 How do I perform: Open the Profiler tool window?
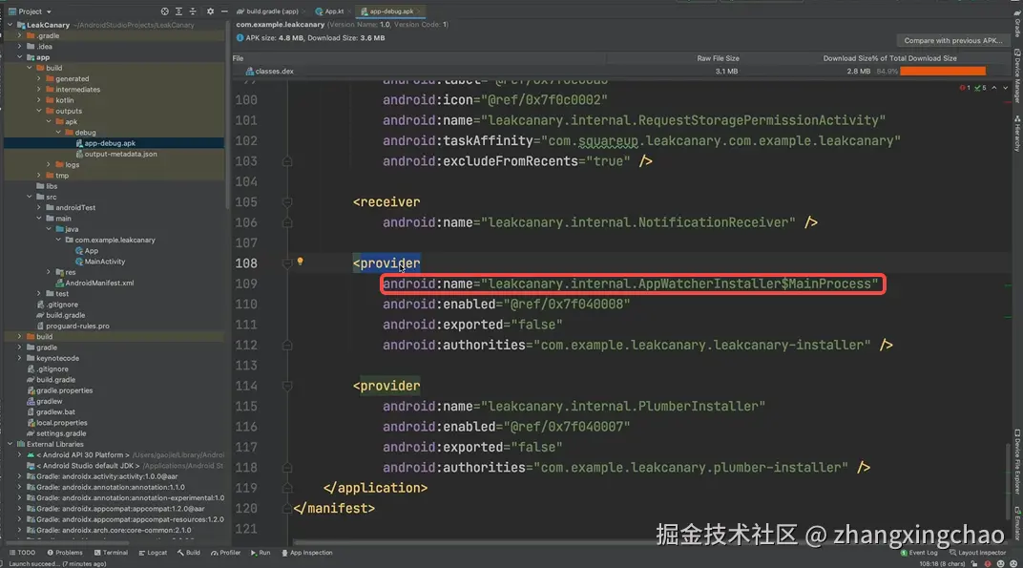tap(226, 553)
